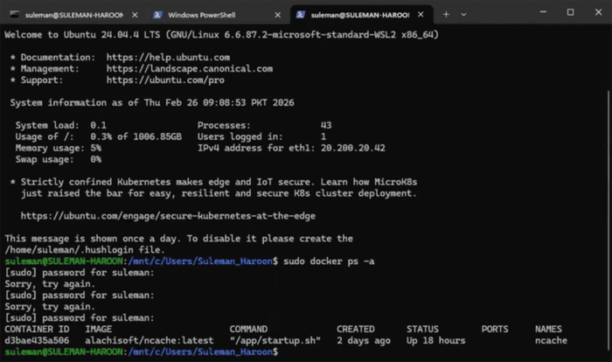Click the 'System load: 0.1' line
The height and width of the screenshot is (362, 612).
pyautogui.click(x=61, y=125)
